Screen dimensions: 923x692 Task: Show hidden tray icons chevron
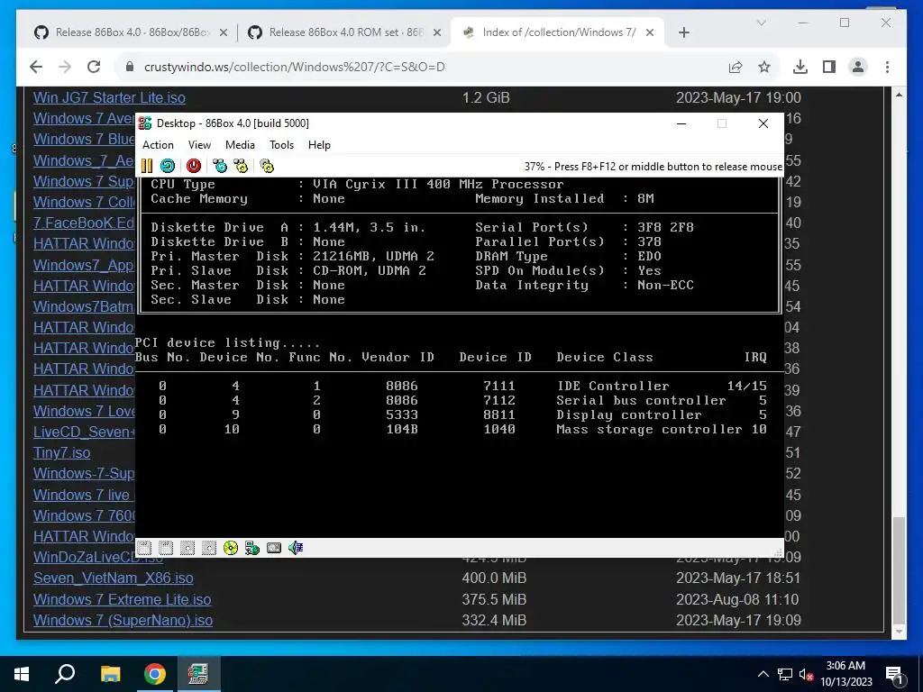pyautogui.click(x=763, y=674)
